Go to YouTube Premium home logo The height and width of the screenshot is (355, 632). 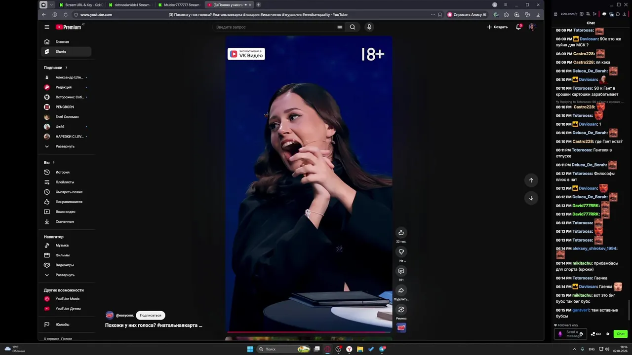coord(69,27)
